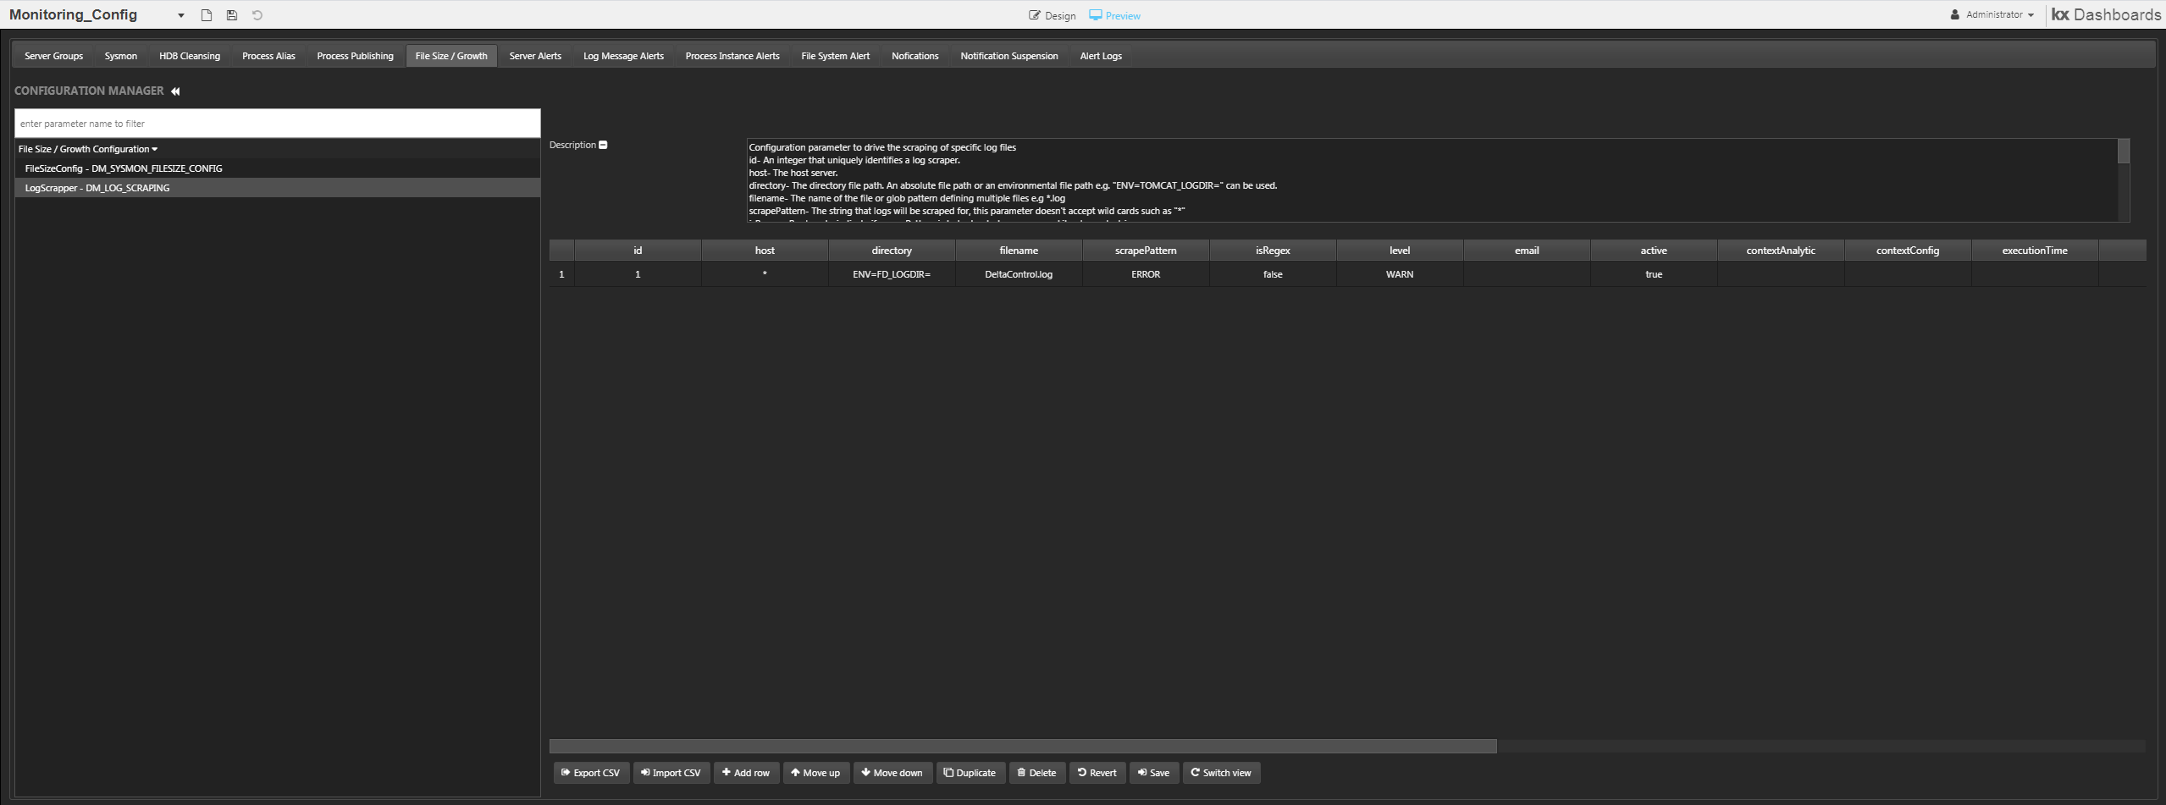Click the id column header
Image resolution: width=2166 pixels, height=805 pixels.
pyautogui.click(x=638, y=251)
